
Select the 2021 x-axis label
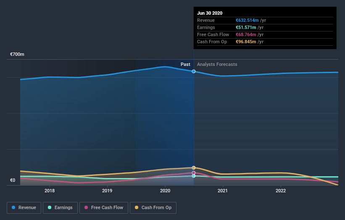[x=223, y=191]
